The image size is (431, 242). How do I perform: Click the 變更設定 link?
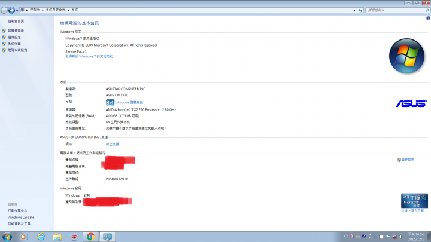pos(408,160)
